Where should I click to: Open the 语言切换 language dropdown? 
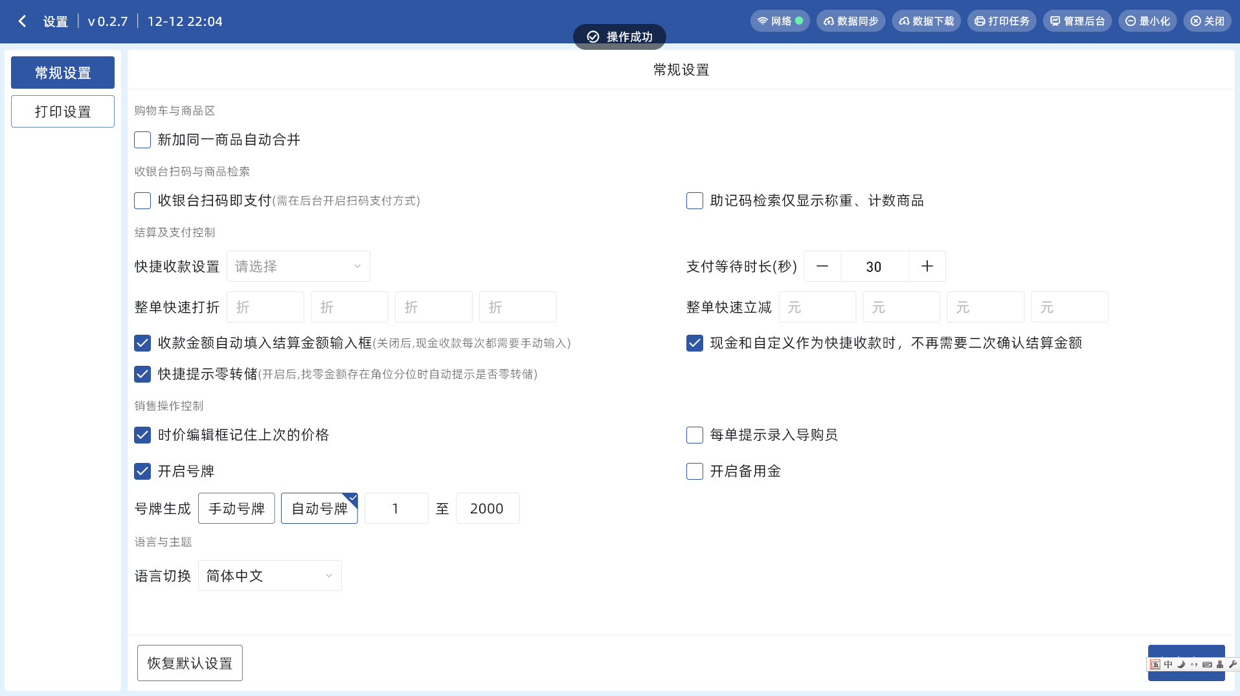269,576
